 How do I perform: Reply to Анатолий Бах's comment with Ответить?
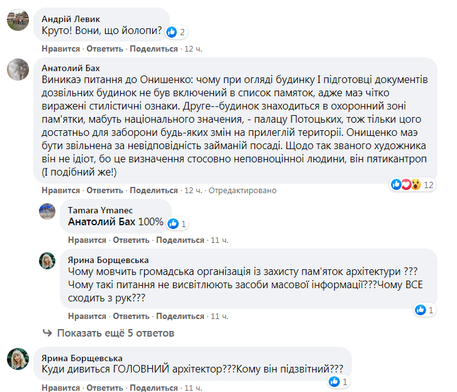(x=104, y=190)
